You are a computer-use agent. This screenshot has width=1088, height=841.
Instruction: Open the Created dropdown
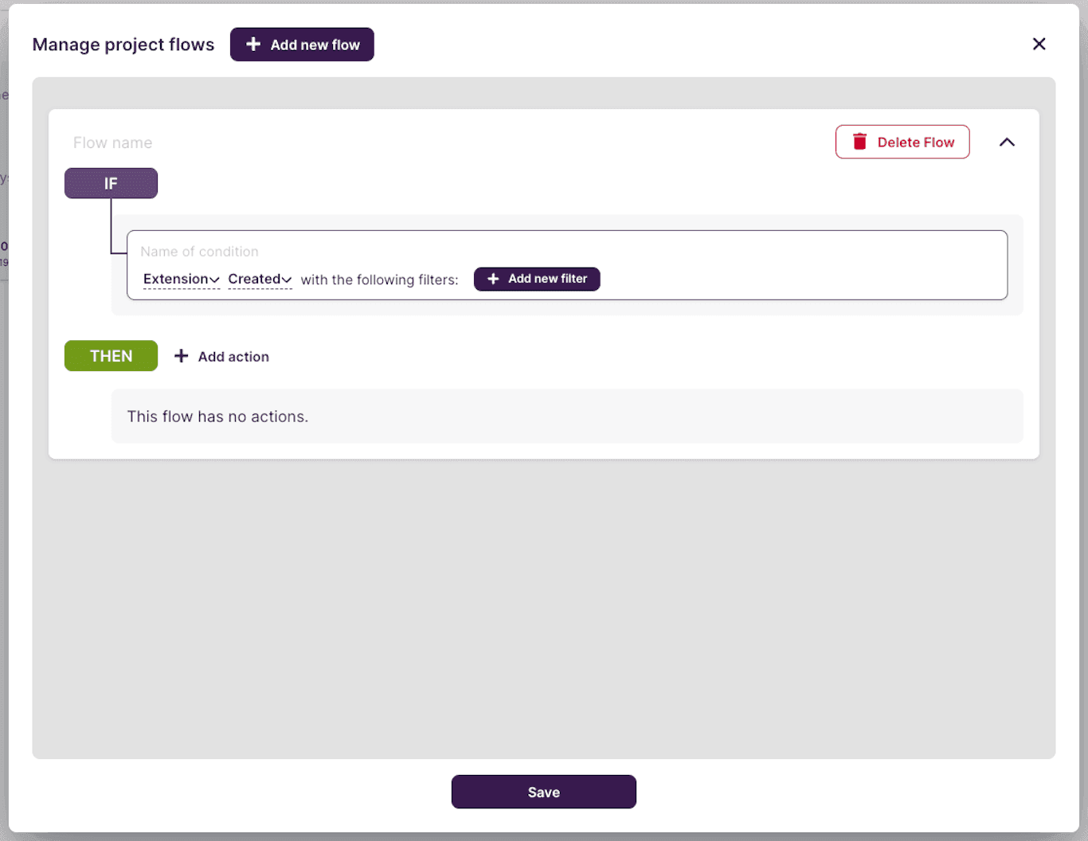pos(260,279)
